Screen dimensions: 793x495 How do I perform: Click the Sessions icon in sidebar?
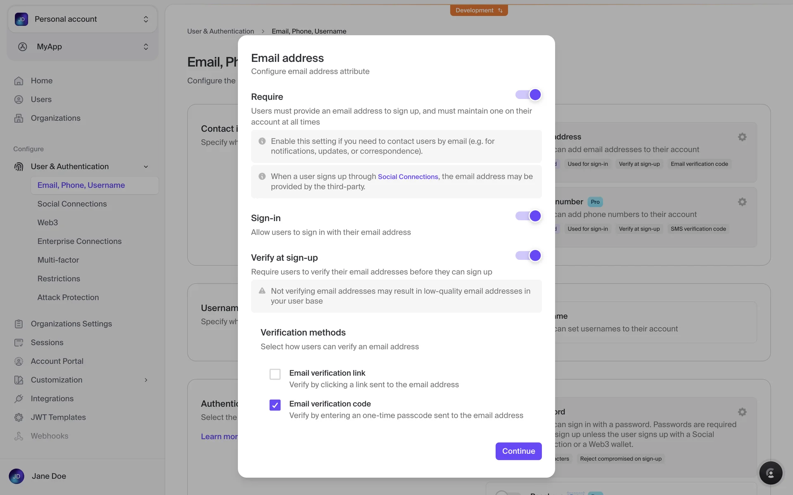19,342
